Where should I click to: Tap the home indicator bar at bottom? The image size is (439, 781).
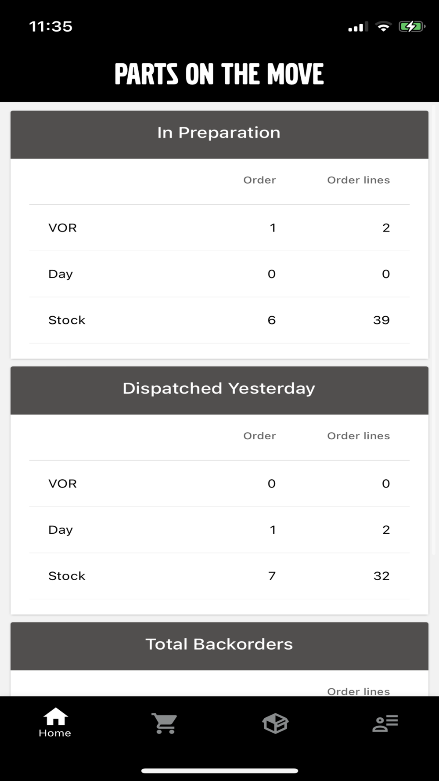click(219, 770)
